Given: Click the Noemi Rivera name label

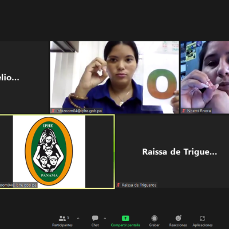Looking at the screenshot, I should pyautogui.click(x=199, y=110).
